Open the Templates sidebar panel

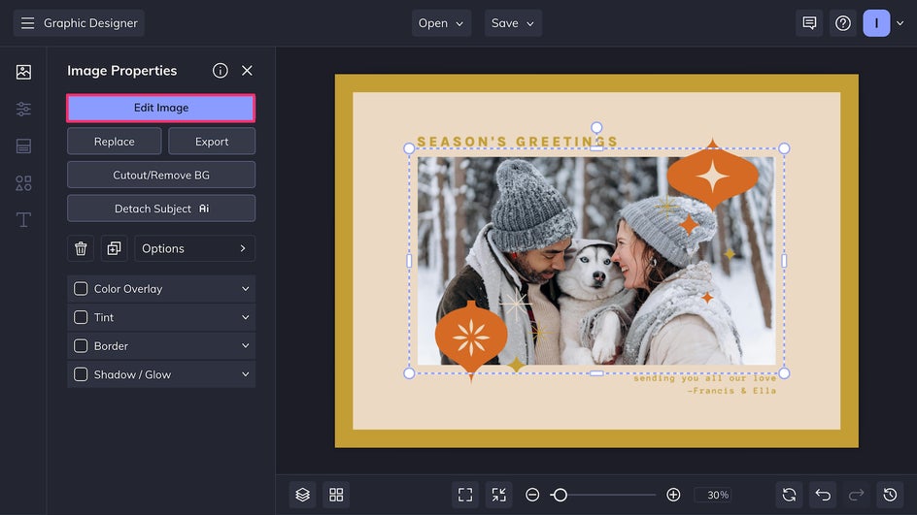(x=23, y=146)
